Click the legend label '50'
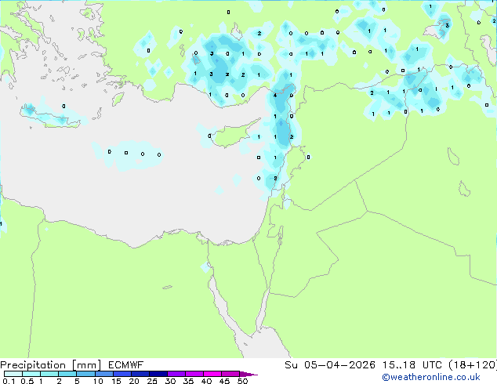This screenshot has height=384, width=497. tap(242, 381)
